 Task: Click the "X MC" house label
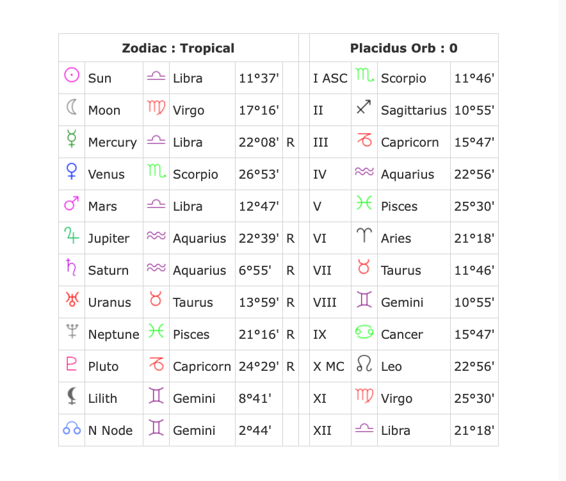(x=328, y=366)
